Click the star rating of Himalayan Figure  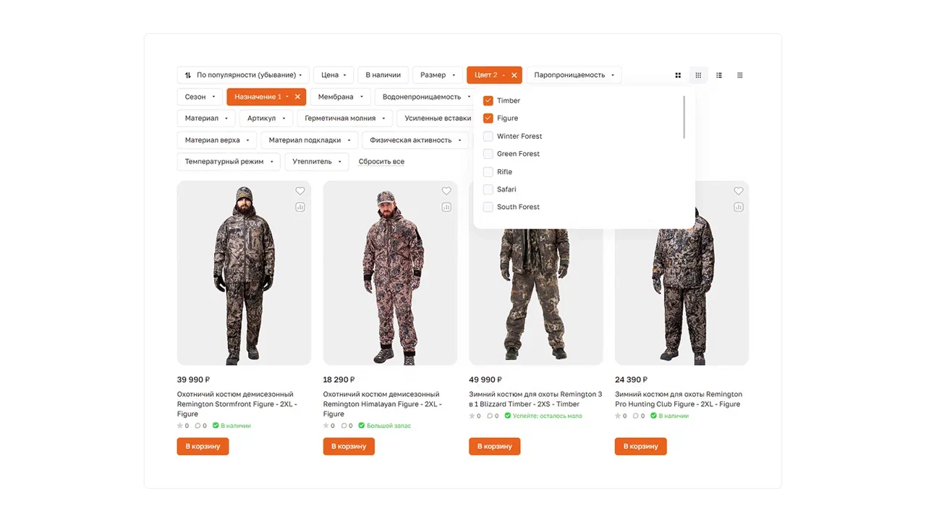[329, 426]
